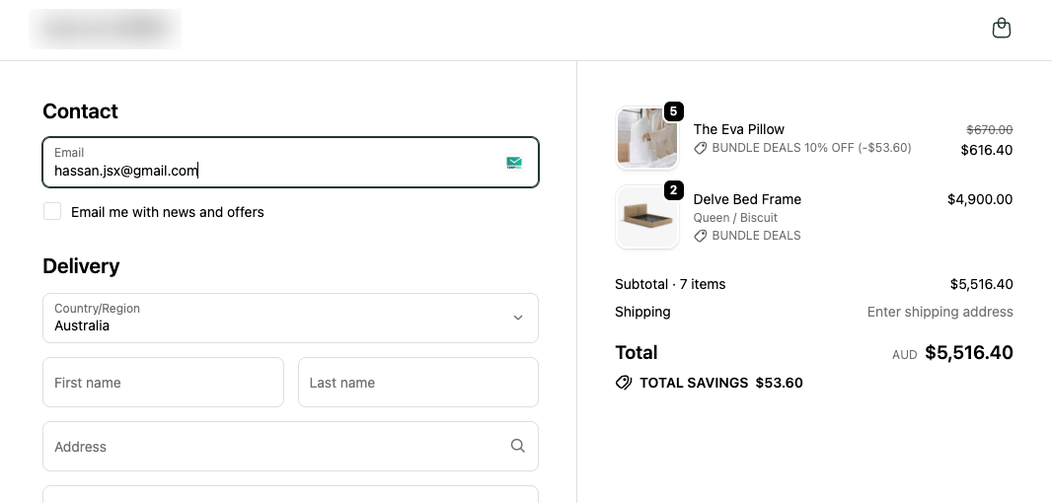This screenshot has height=503, width=1052.
Task: Click the Delve Bed Frame product thumbnail
Action: tap(646, 217)
